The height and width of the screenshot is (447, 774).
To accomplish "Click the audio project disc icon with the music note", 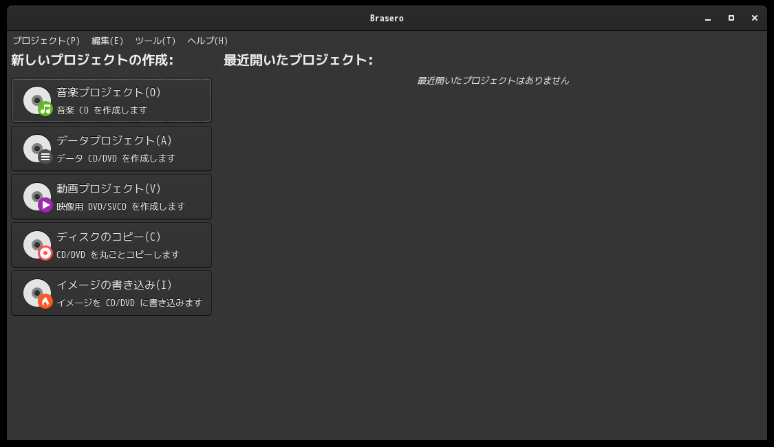I will (x=38, y=100).
